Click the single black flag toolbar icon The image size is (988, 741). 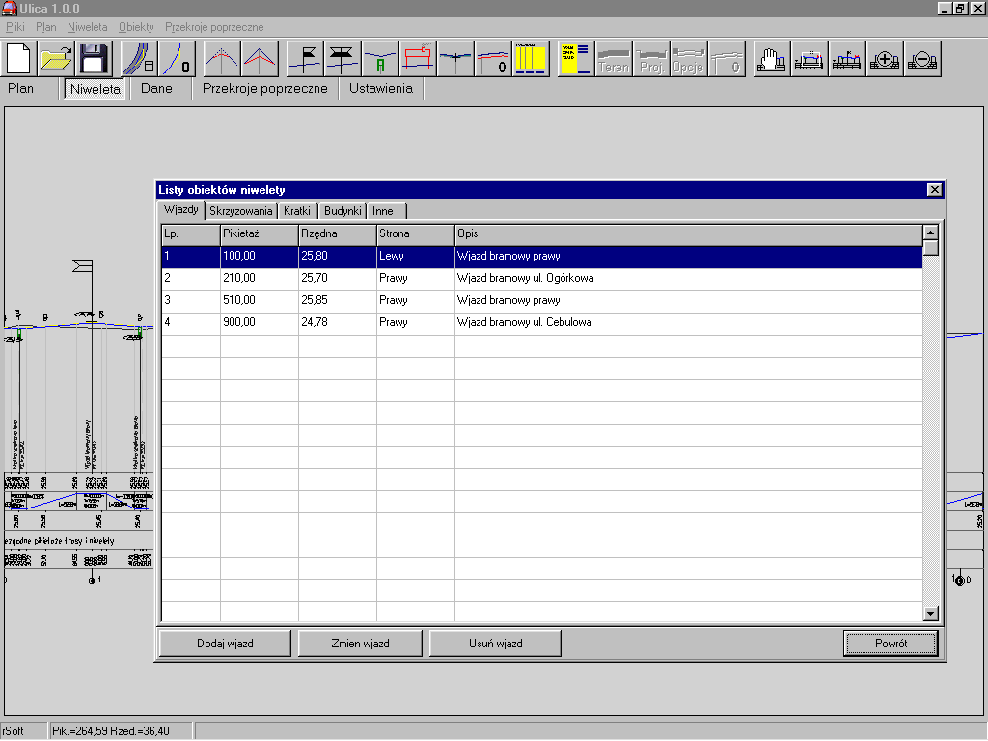pyautogui.click(x=306, y=59)
